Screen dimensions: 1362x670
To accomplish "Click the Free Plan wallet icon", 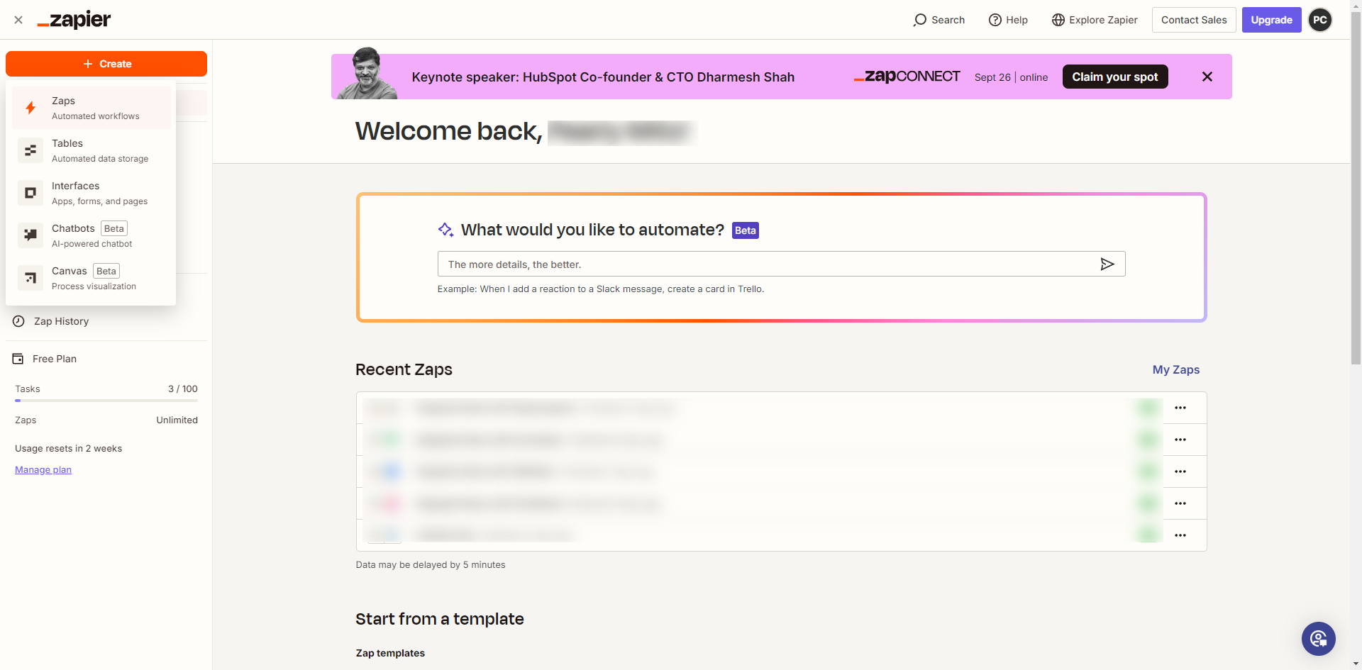I will [18, 359].
